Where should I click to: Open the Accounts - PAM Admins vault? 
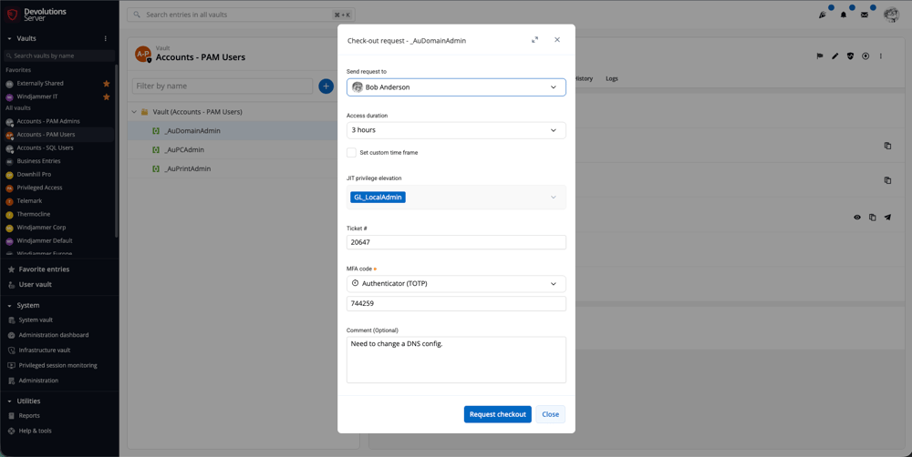click(x=48, y=121)
